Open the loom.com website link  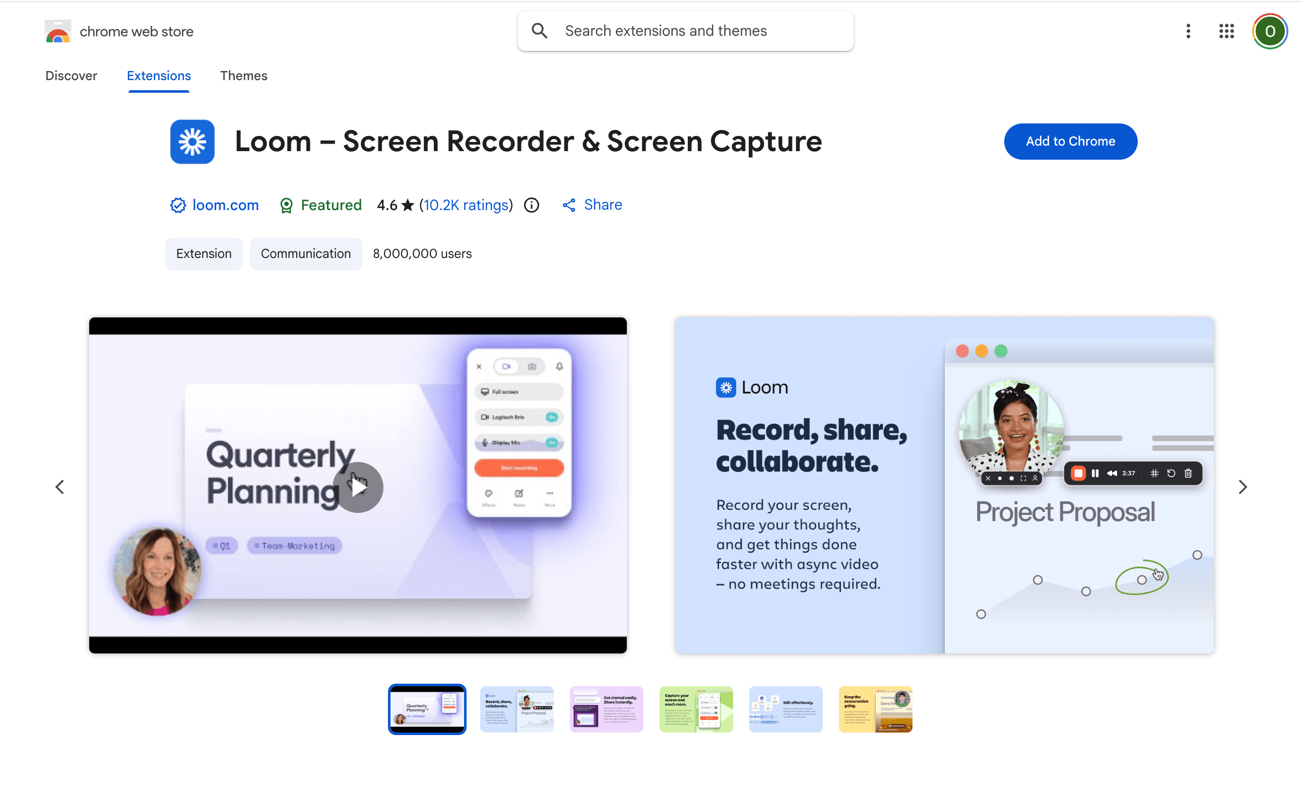coord(225,205)
